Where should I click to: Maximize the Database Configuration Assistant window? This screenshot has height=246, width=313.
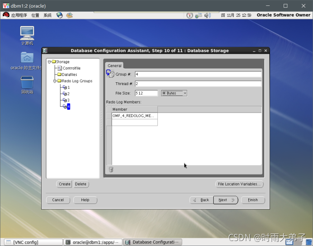pyautogui.click(x=260, y=51)
